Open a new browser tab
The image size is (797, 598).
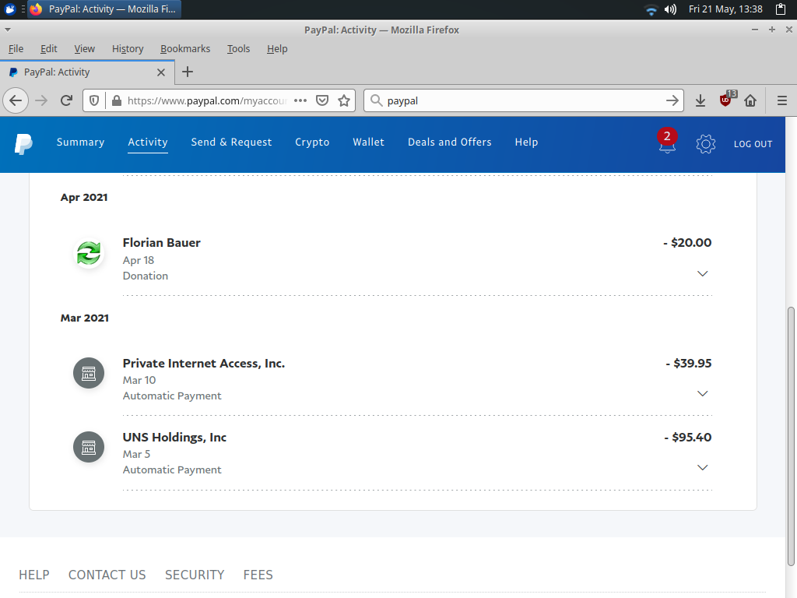(x=188, y=72)
